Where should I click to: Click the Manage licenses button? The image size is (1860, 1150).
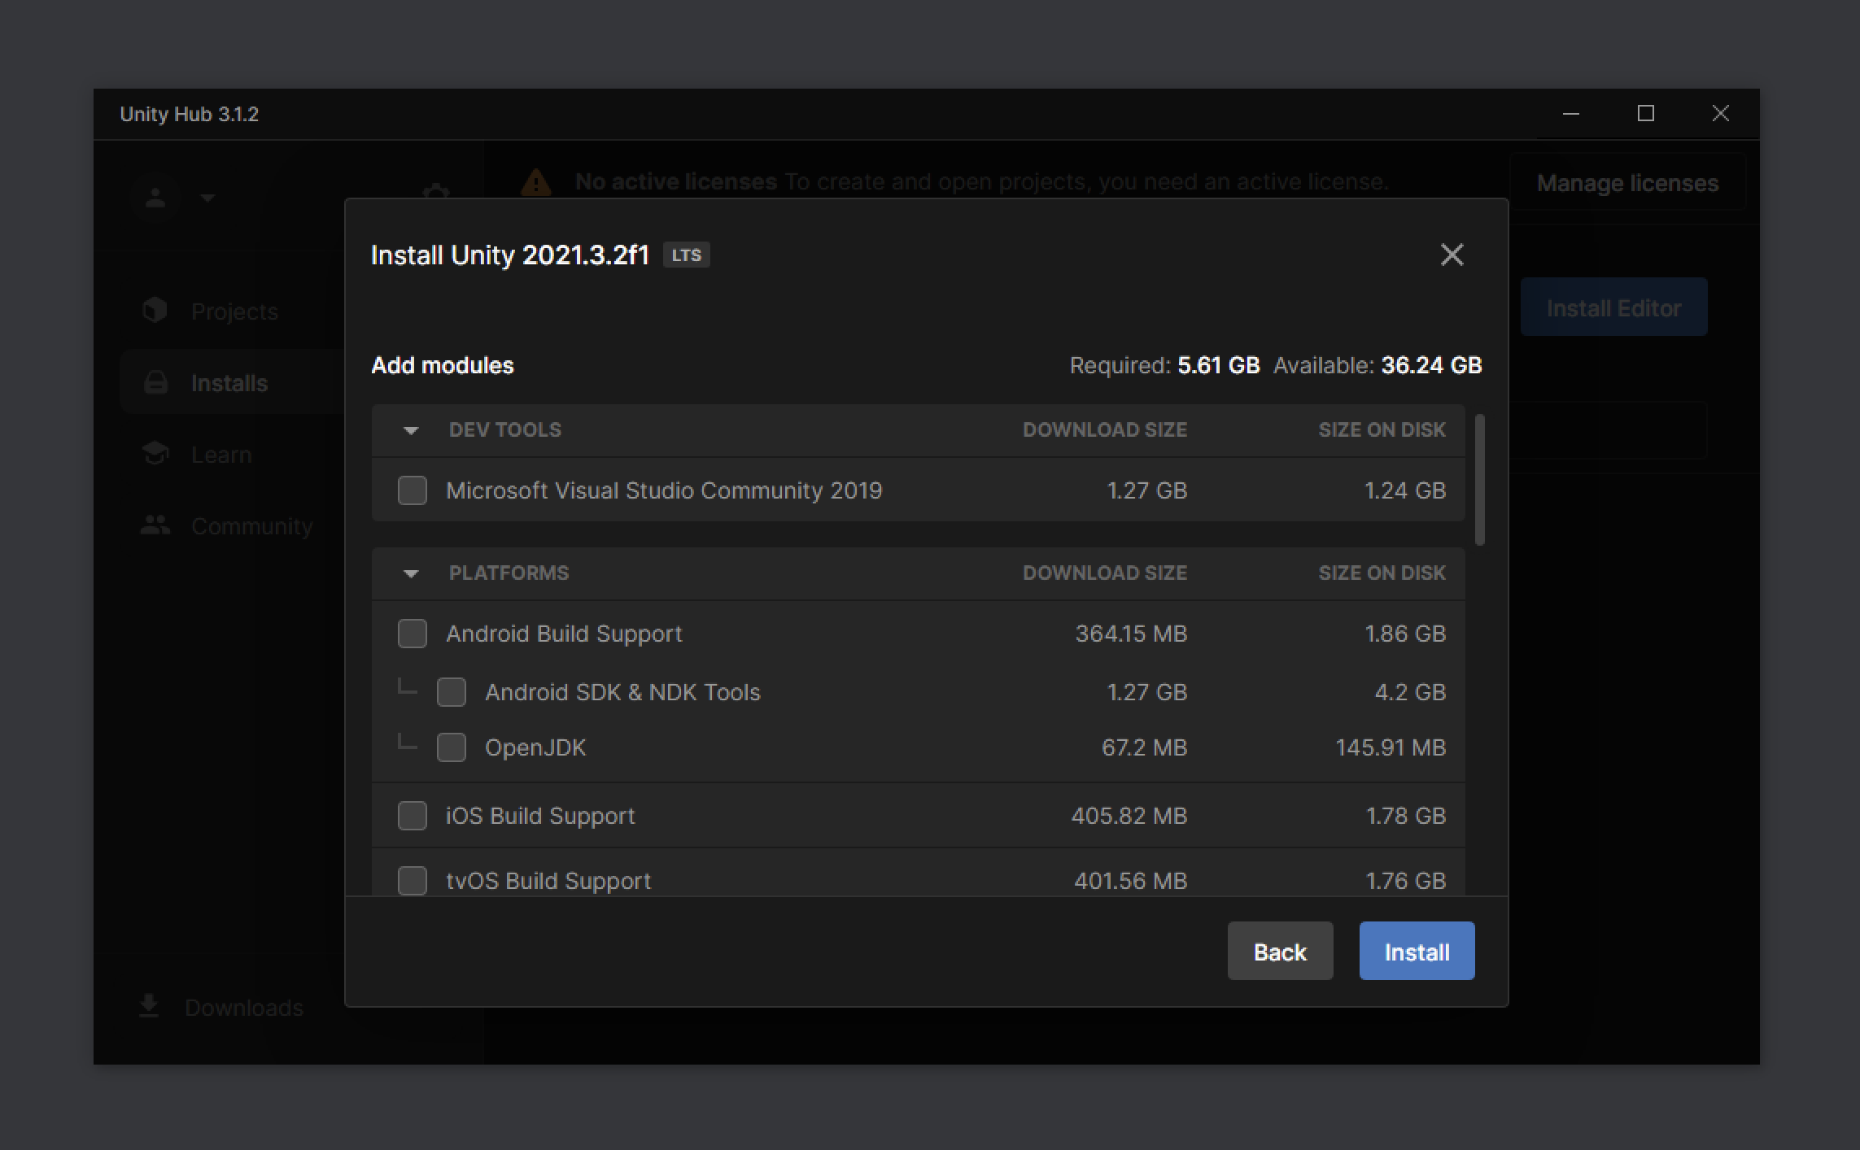1627,183
